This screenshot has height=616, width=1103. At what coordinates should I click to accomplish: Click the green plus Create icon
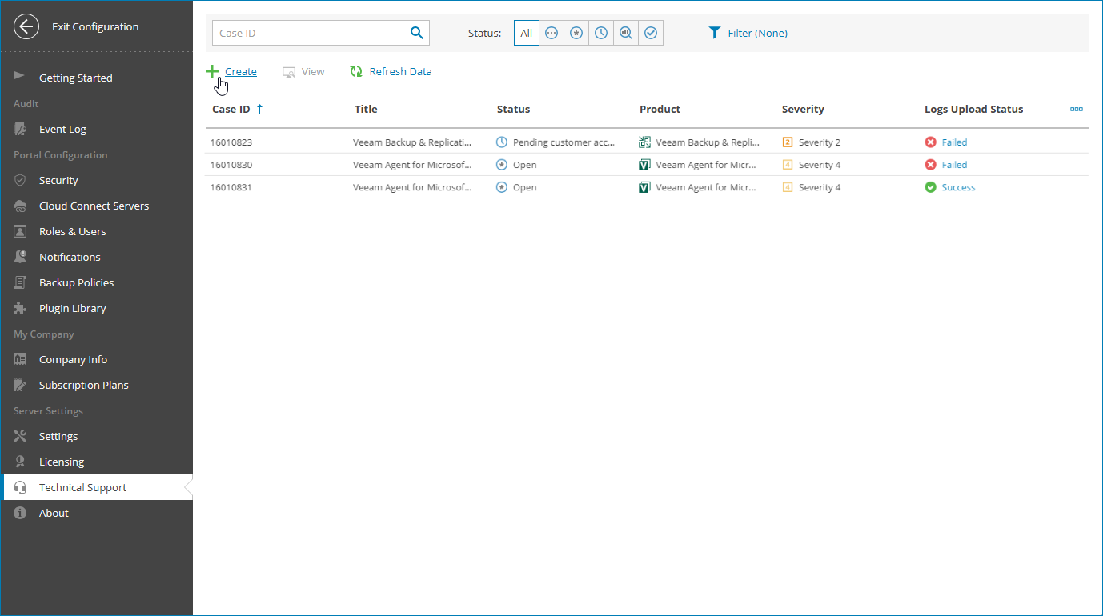(x=212, y=71)
